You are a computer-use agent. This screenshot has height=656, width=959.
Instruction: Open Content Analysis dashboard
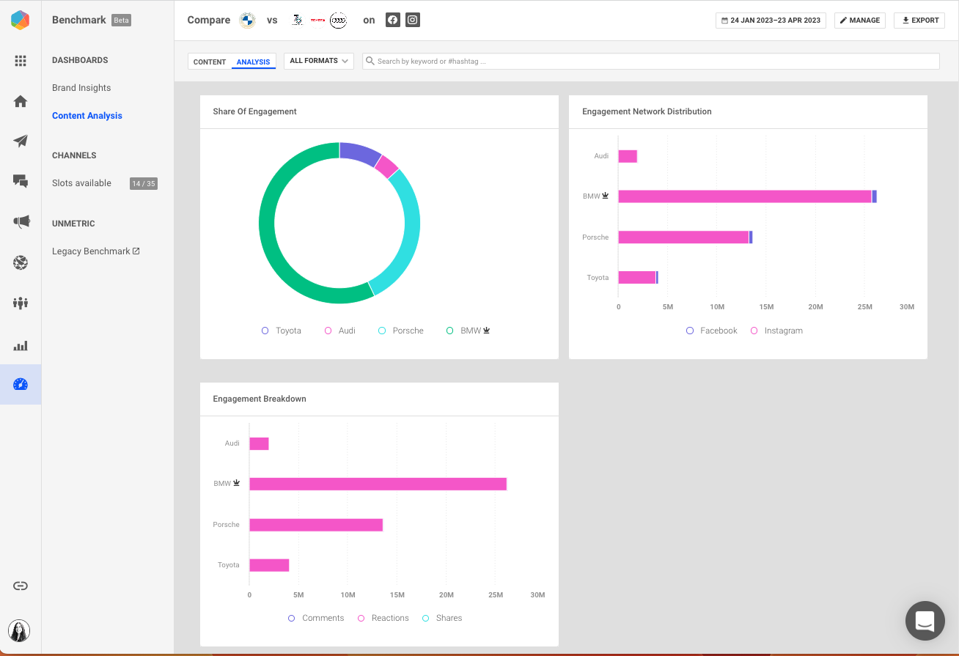[87, 116]
